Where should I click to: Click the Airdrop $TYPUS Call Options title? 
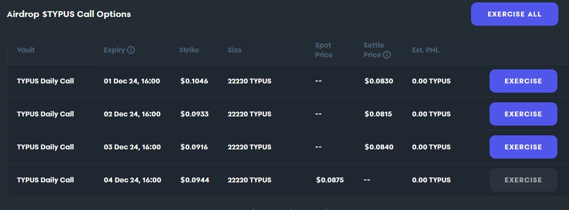tap(69, 14)
